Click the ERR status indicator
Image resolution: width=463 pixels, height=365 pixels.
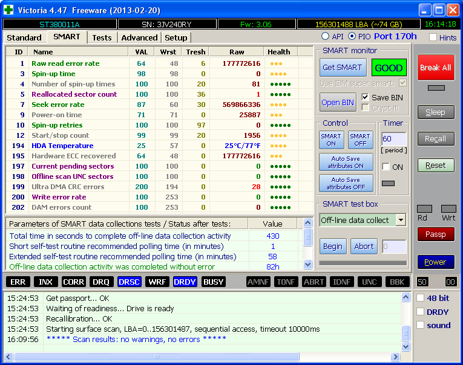[x=18, y=282]
